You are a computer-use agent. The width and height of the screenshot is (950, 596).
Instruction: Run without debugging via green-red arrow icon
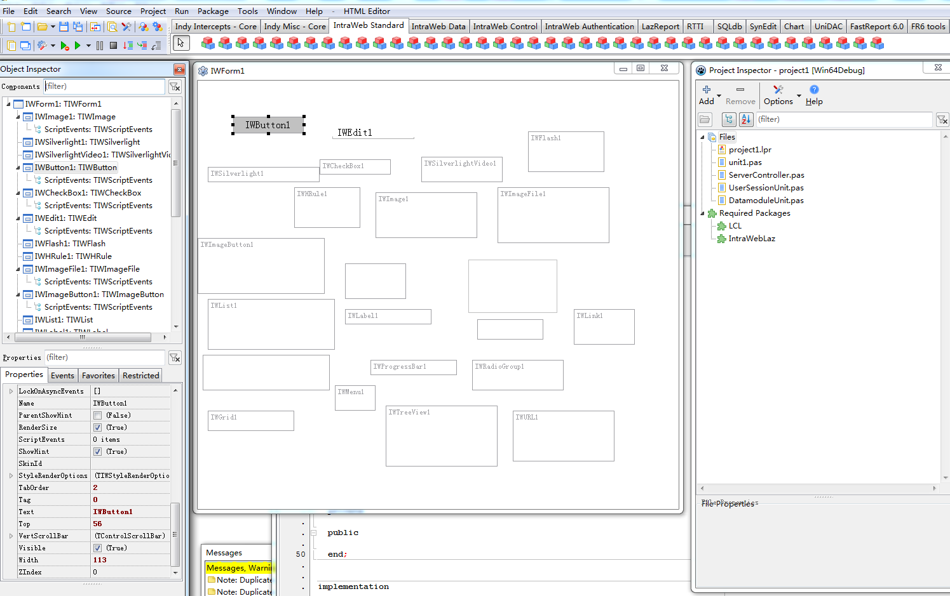[x=64, y=45]
